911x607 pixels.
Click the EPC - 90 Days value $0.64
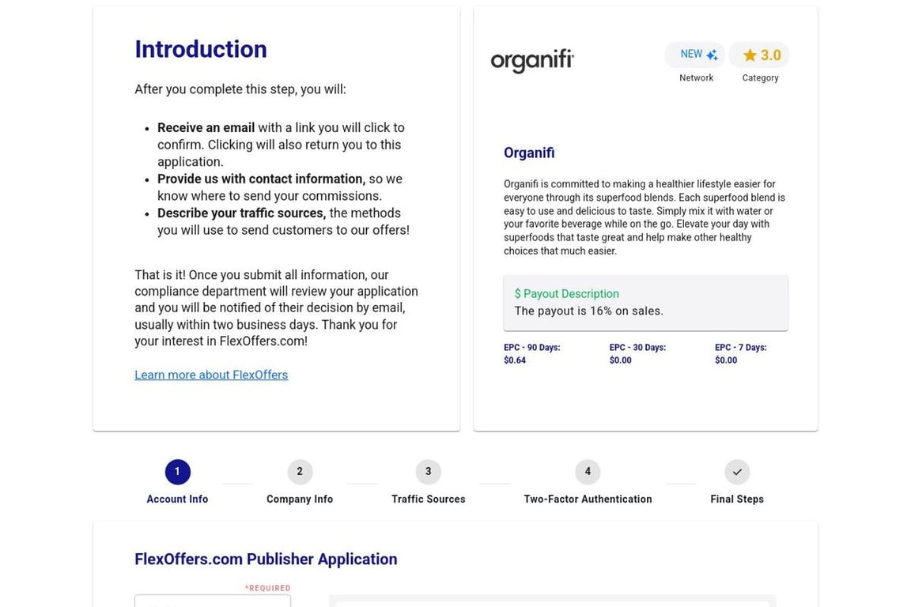coord(515,360)
